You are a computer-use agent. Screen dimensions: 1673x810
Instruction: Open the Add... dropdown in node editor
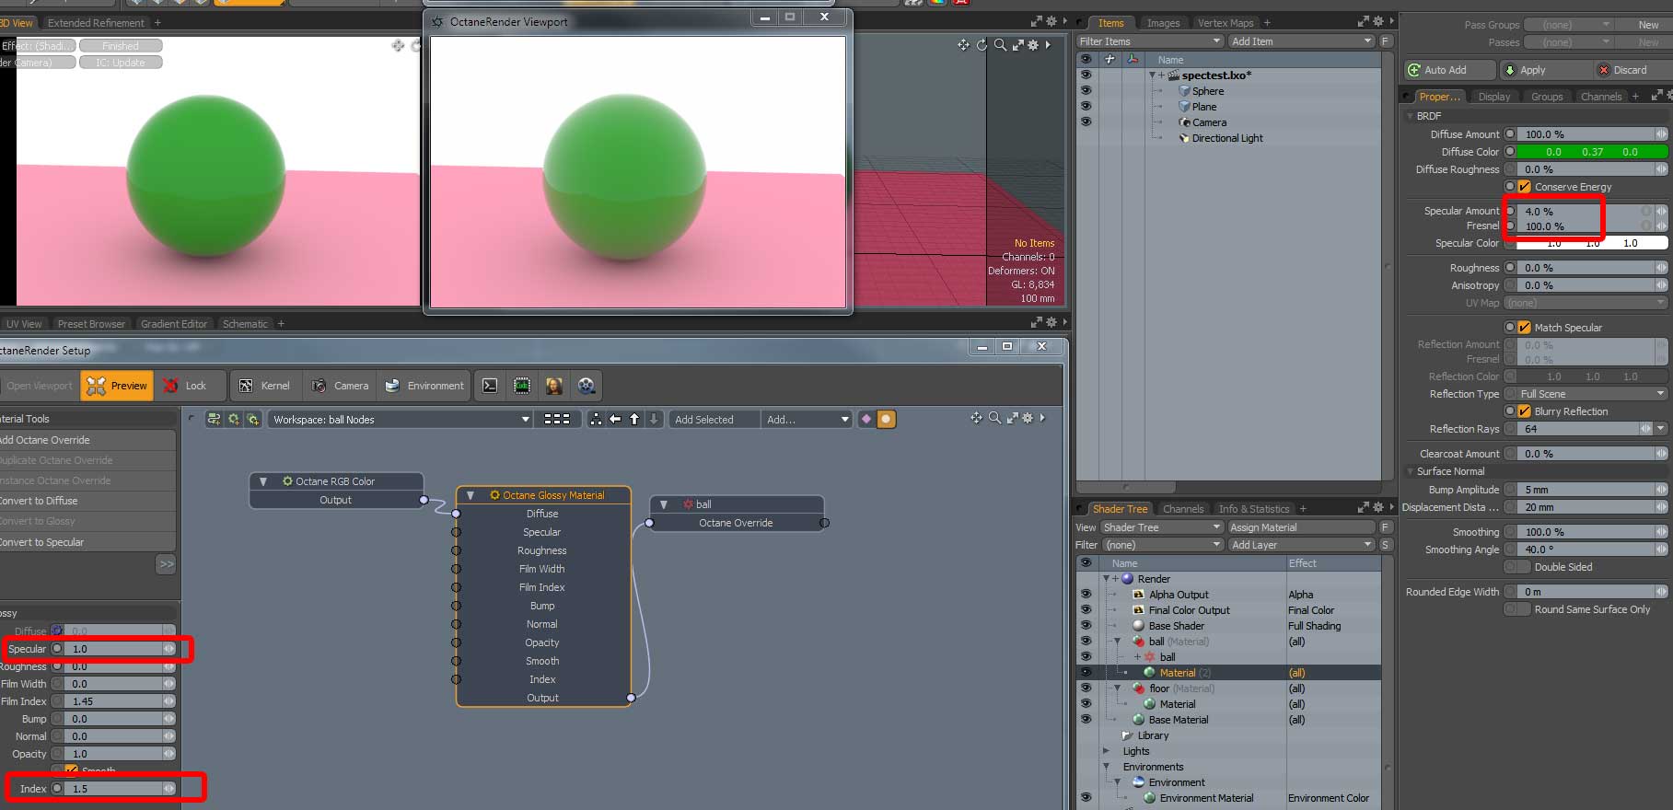(807, 420)
